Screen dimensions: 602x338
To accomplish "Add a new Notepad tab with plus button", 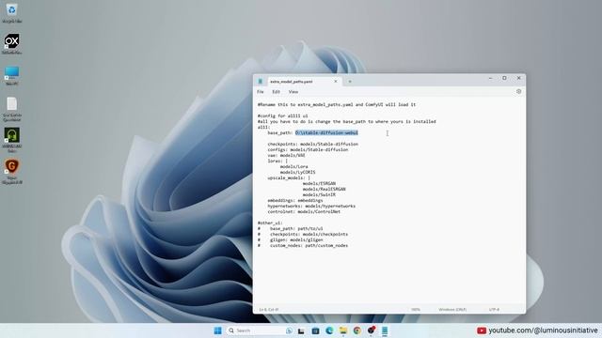I will [350, 82].
